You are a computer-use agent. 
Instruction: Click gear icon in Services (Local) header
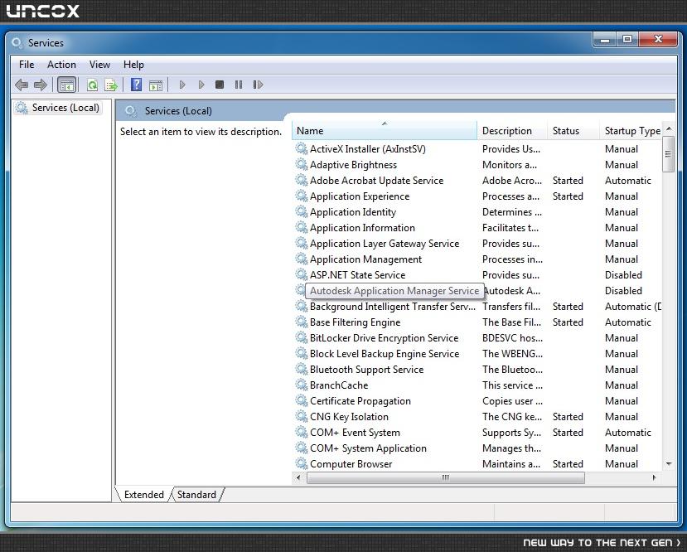click(x=131, y=111)
